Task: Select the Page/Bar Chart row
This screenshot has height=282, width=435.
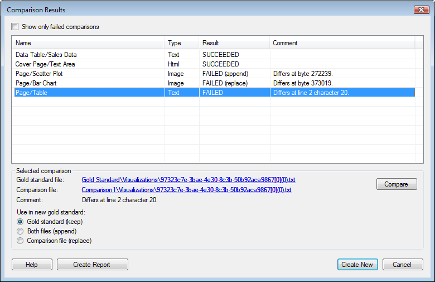Action: click(215, 83)
